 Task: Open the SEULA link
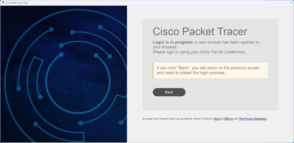229,119
